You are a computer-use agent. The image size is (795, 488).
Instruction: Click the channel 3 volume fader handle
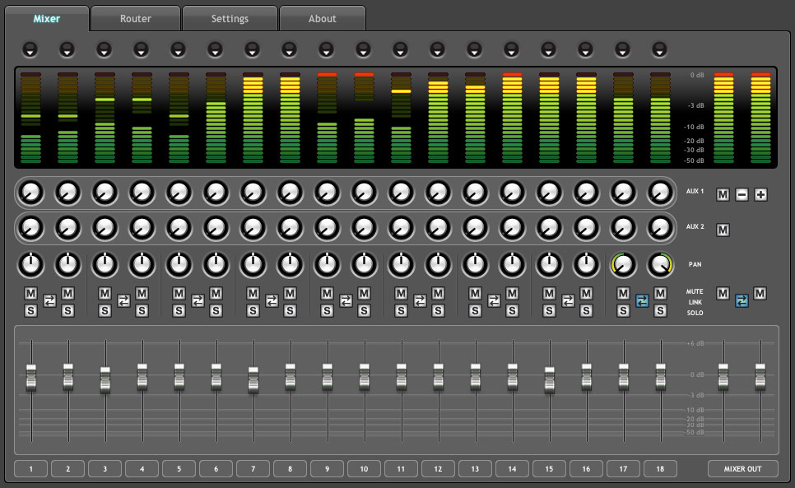tap(105, 380)
